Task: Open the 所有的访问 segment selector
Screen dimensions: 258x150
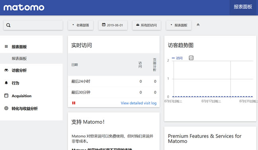Action: coord(147,25)
